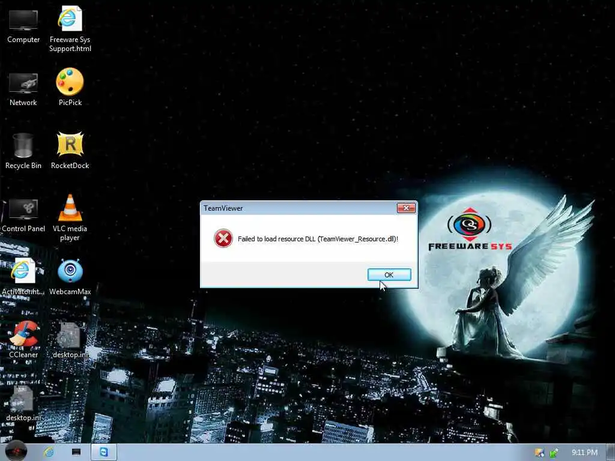Viewport: 615px width, 461px height.
Task: Click the flag tray icon left of the green arrow icon
Action: tap(540, 453)
